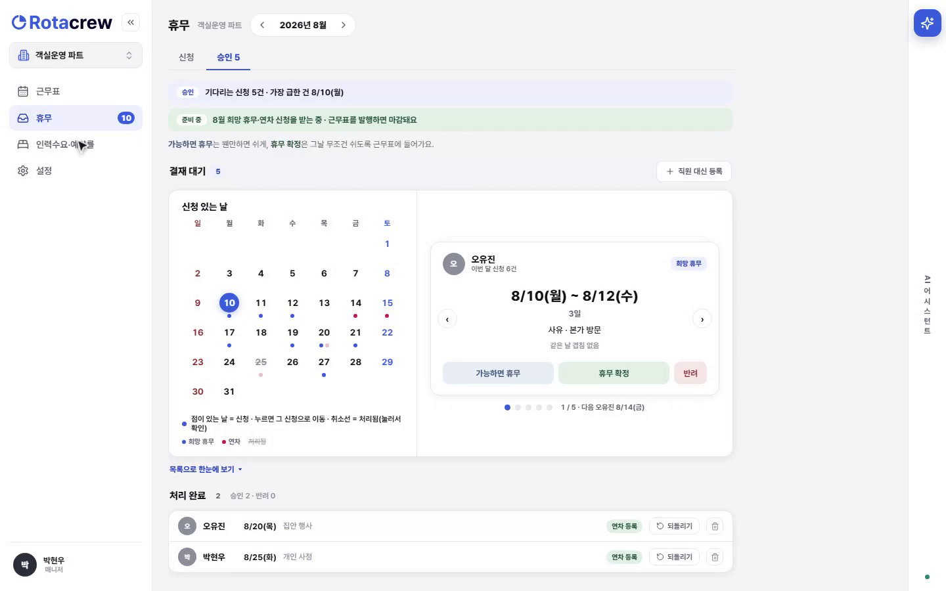Screen dimensions: 946x591
Task: Select struck-through August 25 on calendar
Action: tap(261, 362)
